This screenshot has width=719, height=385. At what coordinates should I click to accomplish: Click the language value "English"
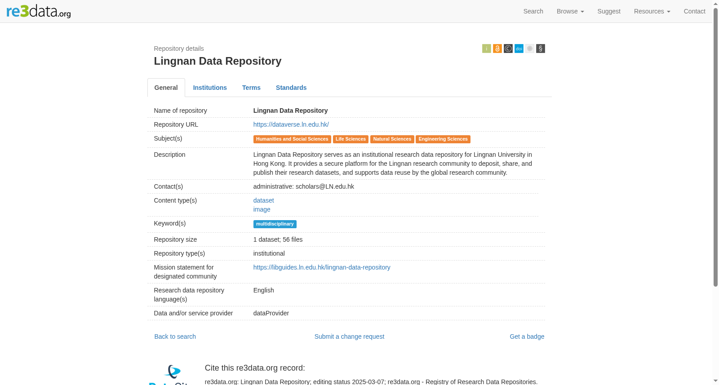pyautogui.click(x=263, y=290)
